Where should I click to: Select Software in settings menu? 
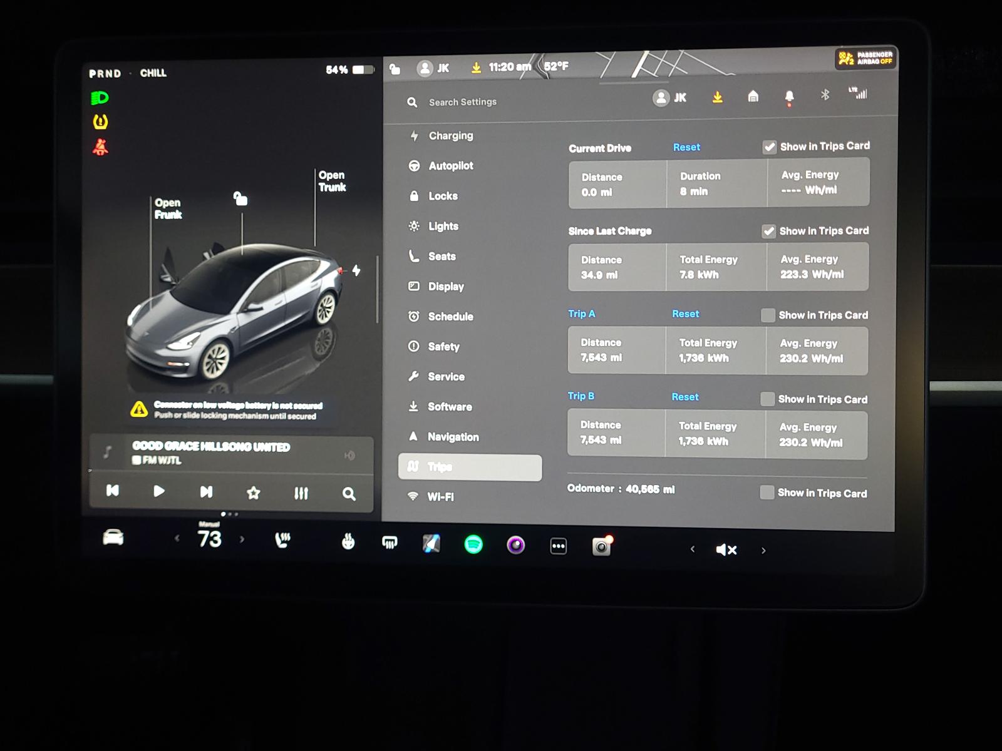[x=449, y=407]
